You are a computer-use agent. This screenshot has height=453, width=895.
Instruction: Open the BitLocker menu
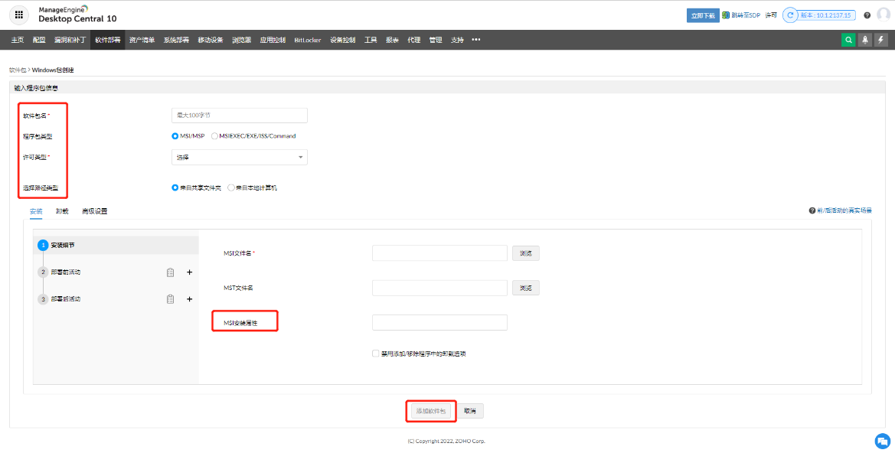(x=308, y=40)
